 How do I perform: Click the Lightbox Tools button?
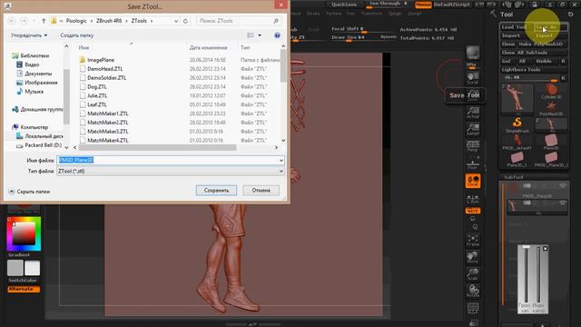click(x=534, y=70)
